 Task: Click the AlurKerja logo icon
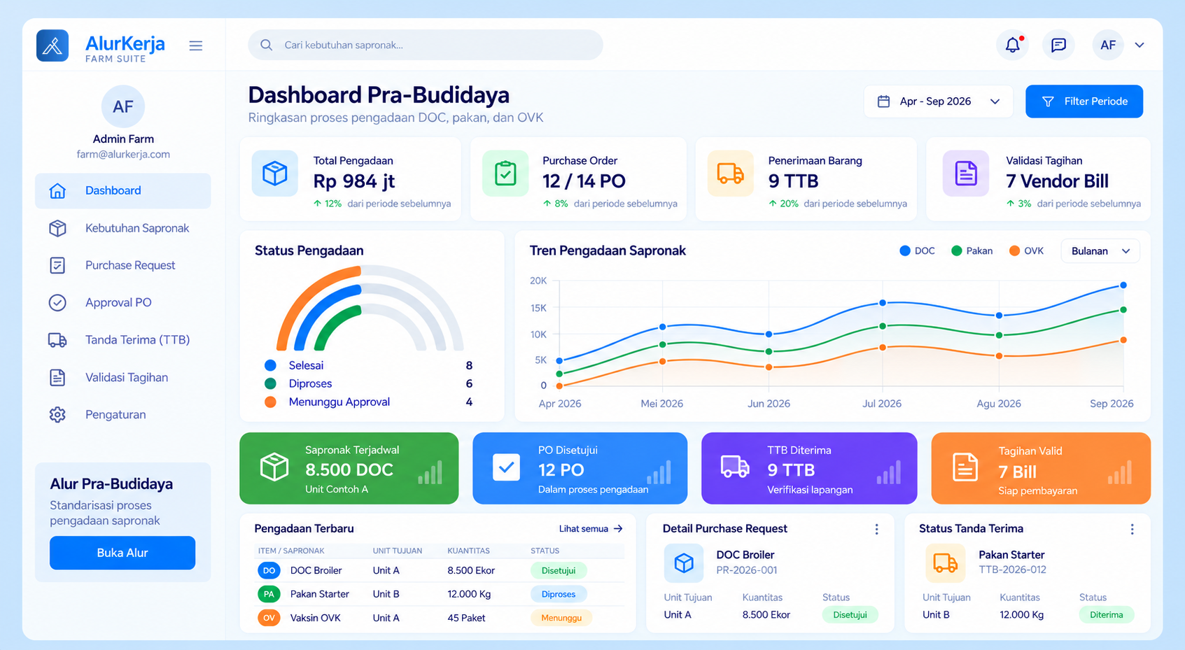(52, 45)
